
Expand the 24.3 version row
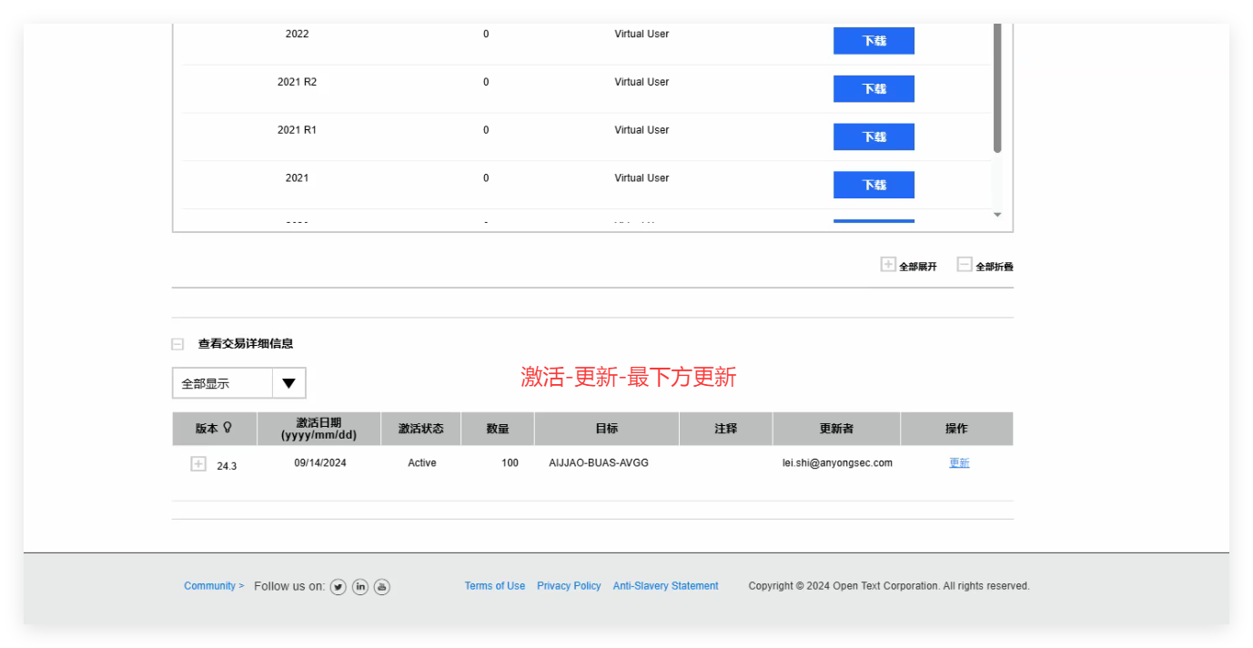(x=197, y=463)
